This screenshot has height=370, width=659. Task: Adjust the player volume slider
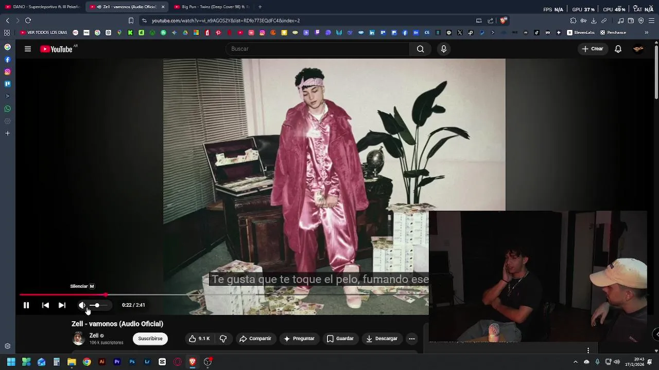tap(99, 305)
